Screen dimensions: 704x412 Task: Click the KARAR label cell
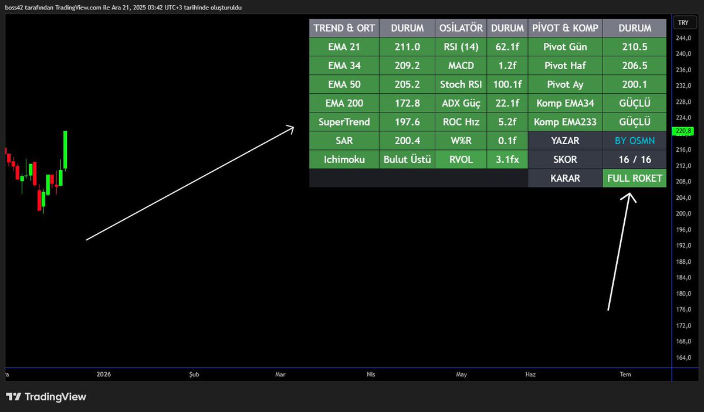click(x=565, y=178)
